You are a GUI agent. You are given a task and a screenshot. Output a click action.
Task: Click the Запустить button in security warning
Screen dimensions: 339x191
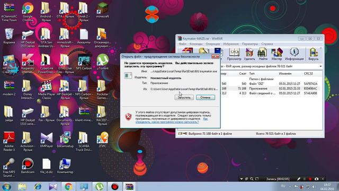(184, 98)
